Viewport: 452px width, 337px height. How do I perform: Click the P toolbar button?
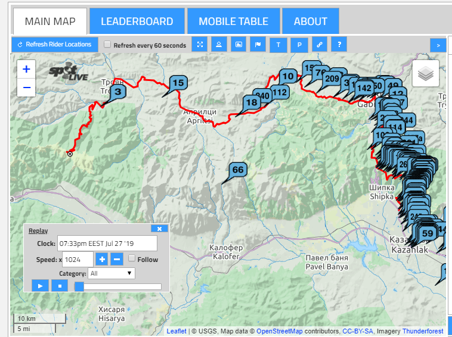click(x=299, y=45)
